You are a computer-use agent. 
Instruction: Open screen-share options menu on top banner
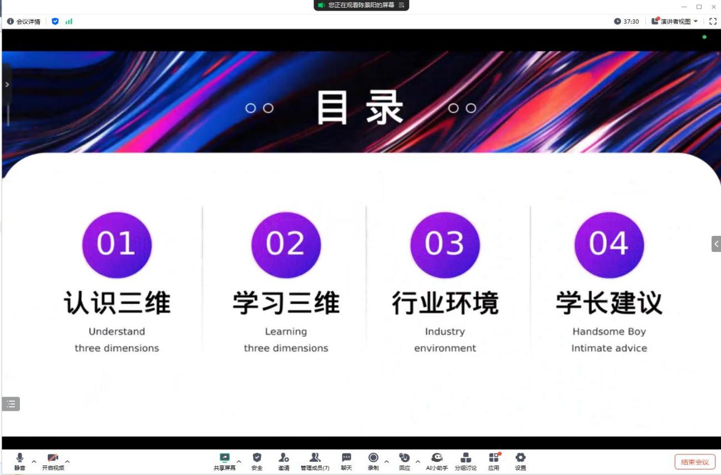tap(401, 5)
